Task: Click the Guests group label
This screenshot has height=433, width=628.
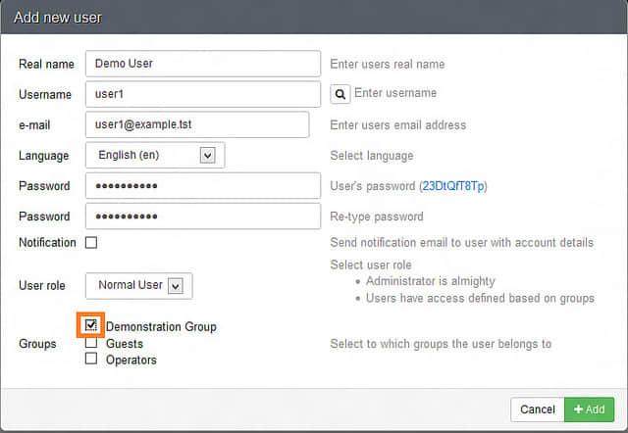Action: (x=125, y=344)
